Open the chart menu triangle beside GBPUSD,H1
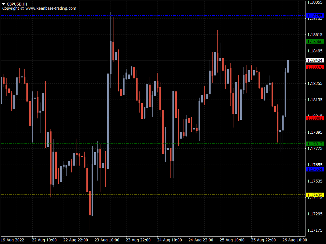 tap(4, 4)
